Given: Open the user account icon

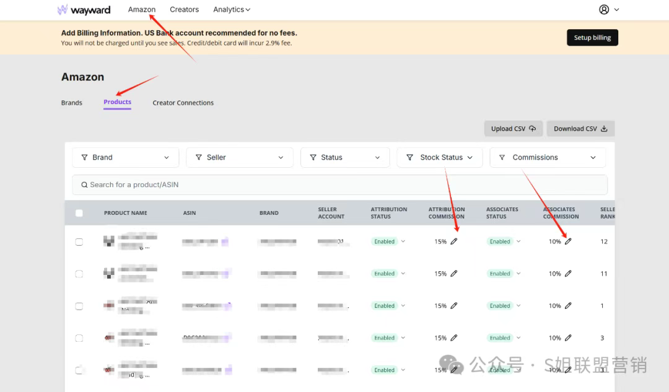Looking at the screenshot, I should (604, 9).
